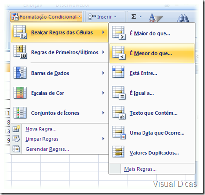This screenshot has height=195, width=205.
Task: Click the Formatação Condicional ribbon icon
Action: click(15, 17)
